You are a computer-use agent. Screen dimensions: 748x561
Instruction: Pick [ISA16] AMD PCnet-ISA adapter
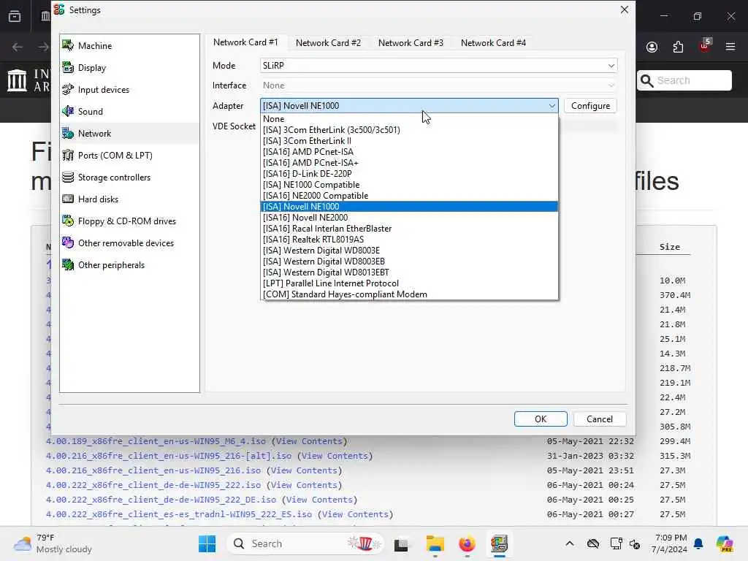point(409,152)
